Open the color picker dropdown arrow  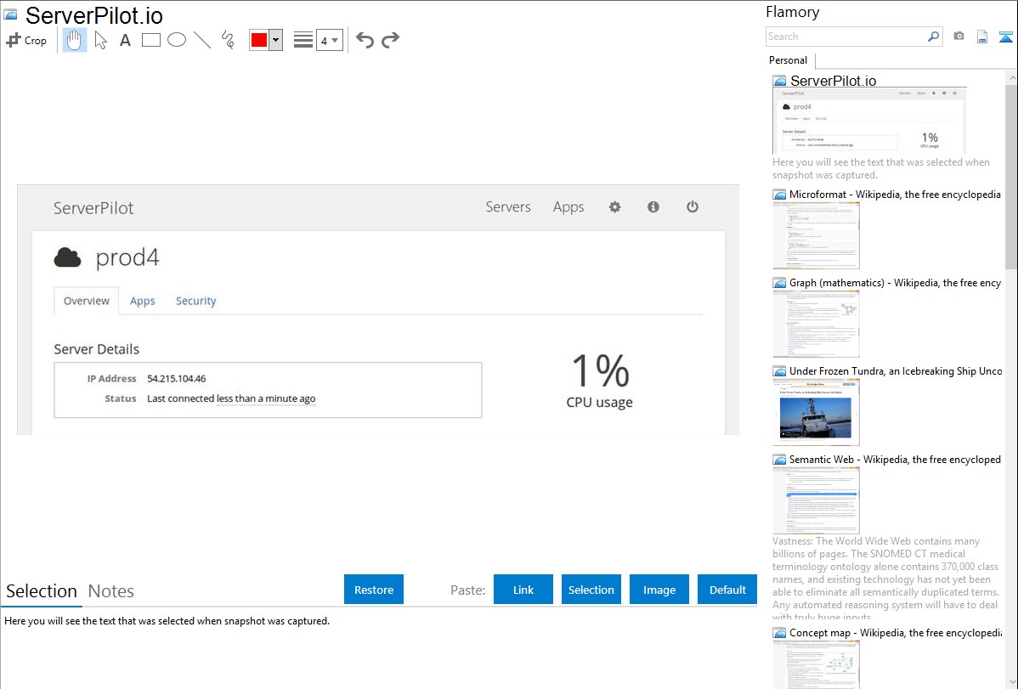(x=276, y=40)
